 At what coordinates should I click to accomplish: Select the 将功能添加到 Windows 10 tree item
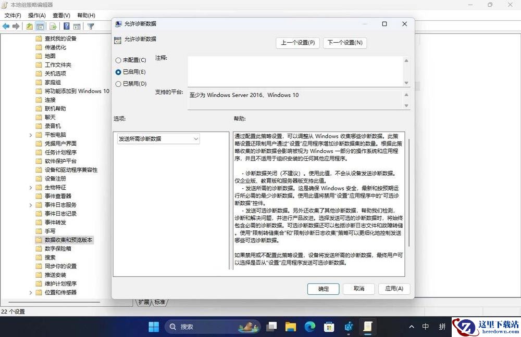pyautogui.click(x=77, y=91)
